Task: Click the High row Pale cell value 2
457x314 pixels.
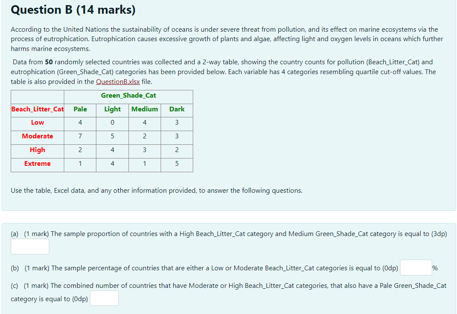Action: pyautogui.click(x=80, y=150)
